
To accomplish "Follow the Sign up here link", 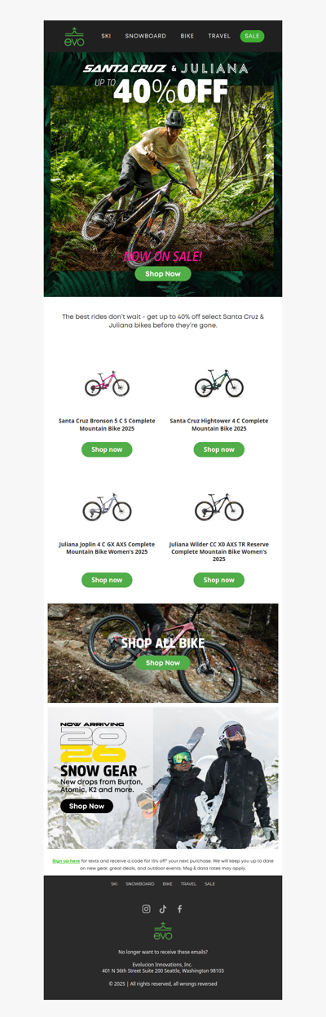I will (66, 860).
